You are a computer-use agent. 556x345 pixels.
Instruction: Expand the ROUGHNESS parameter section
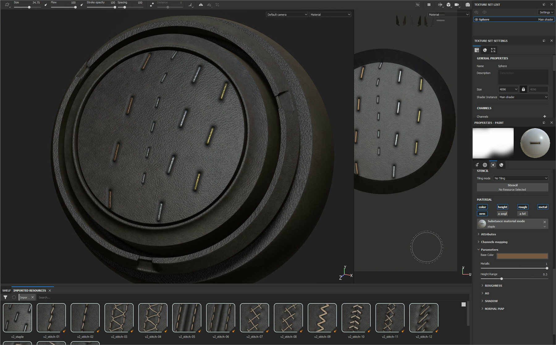click(493, 286)
